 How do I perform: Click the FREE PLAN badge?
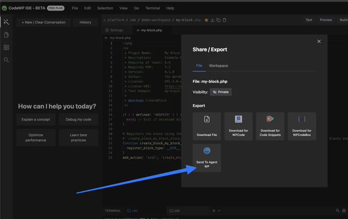click(x=56, y=8)
